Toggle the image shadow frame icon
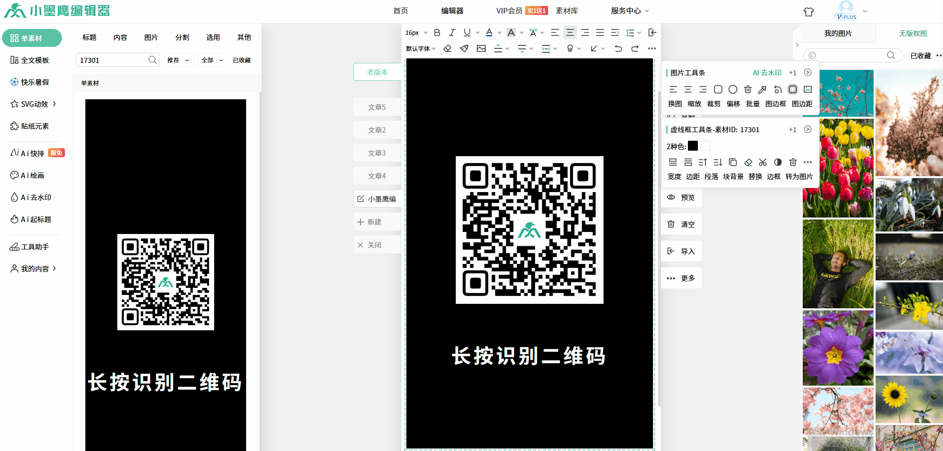The width and height of the screenshot is (943, 451). (793, 89)
